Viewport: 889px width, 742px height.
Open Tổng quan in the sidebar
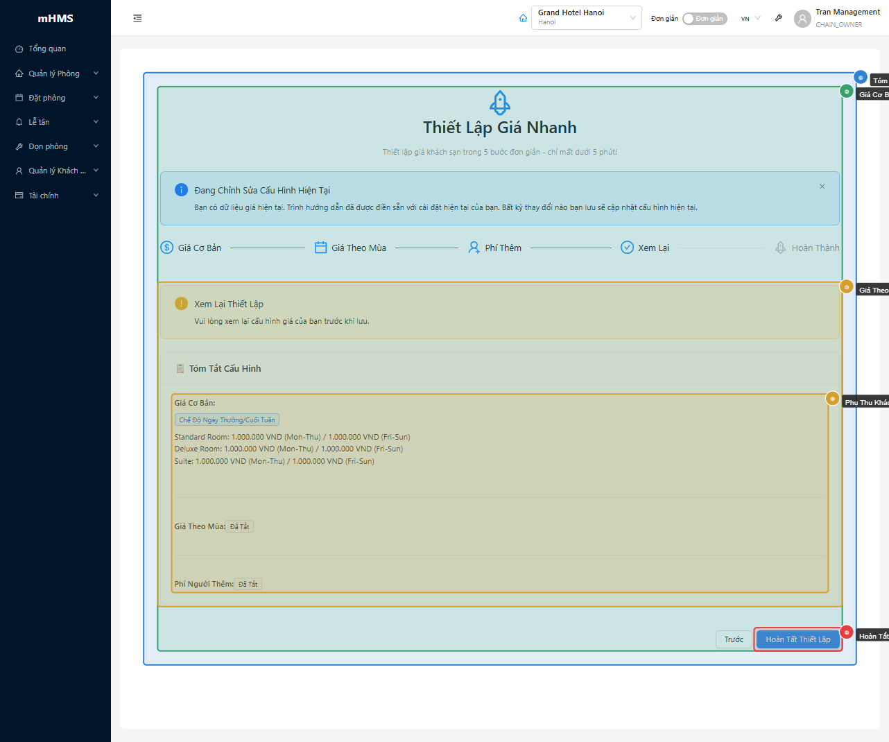pos(47,49)
